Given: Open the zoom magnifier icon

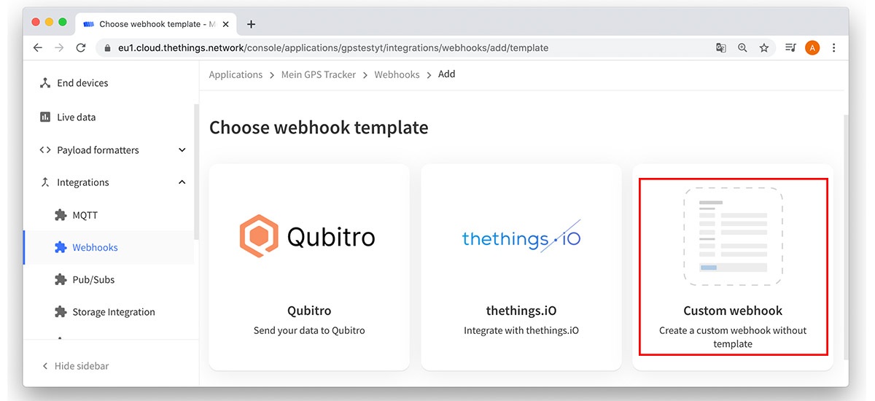Looking at the screenshot, I should 742,48.
